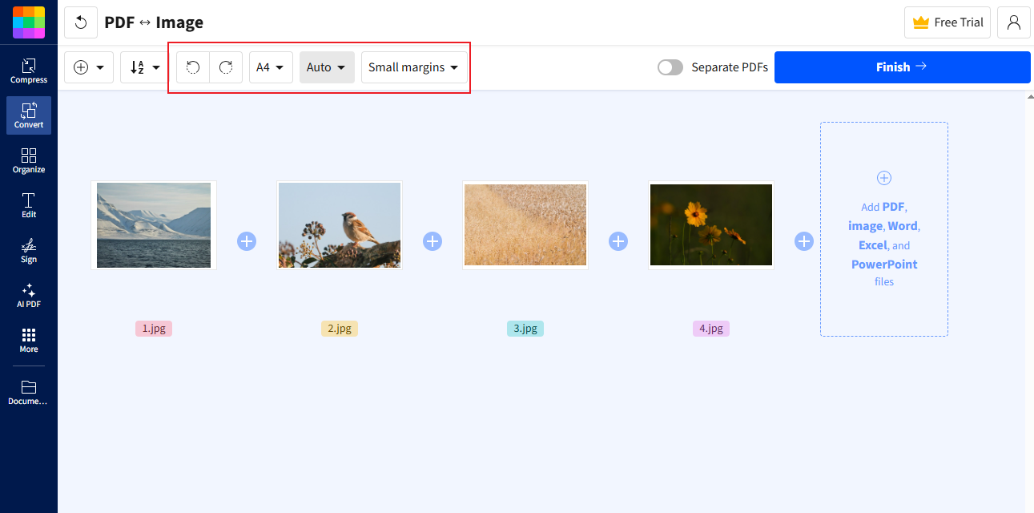Open the Sign tool from the sidebar
The width and height of the screenshot is (1034, 513).
[x=29, y=251]
